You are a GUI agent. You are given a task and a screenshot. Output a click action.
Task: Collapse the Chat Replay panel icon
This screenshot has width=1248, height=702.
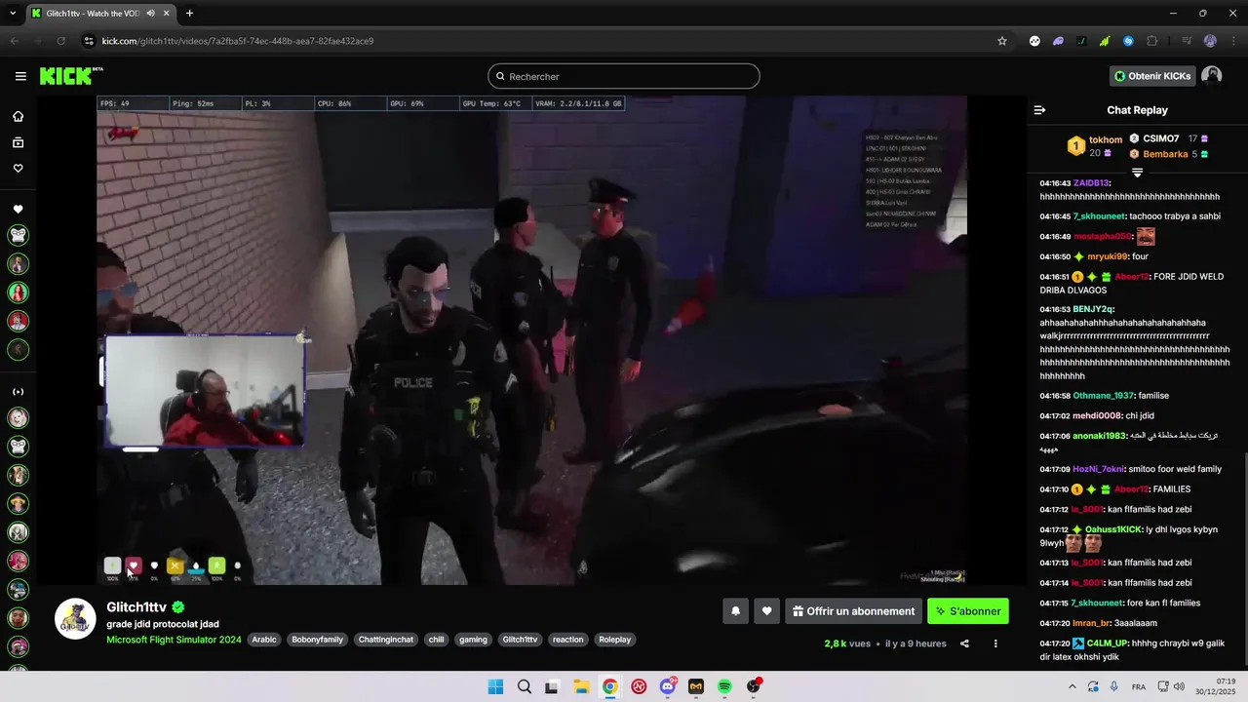pos(1039,110)
